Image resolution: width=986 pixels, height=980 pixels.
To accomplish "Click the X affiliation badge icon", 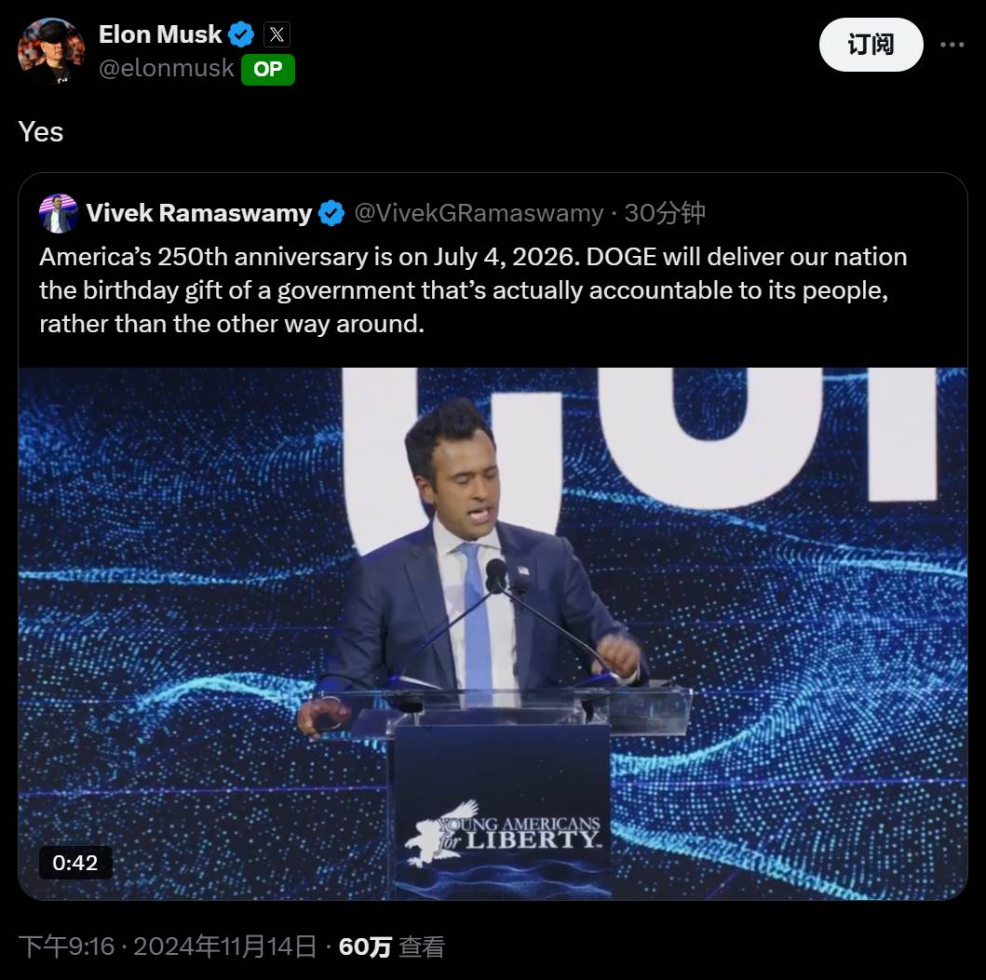I will tap(277, 35).
